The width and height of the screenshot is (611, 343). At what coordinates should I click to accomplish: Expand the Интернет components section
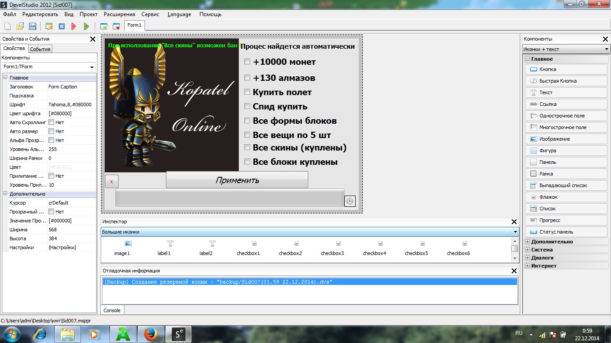(x=528, y=266)
